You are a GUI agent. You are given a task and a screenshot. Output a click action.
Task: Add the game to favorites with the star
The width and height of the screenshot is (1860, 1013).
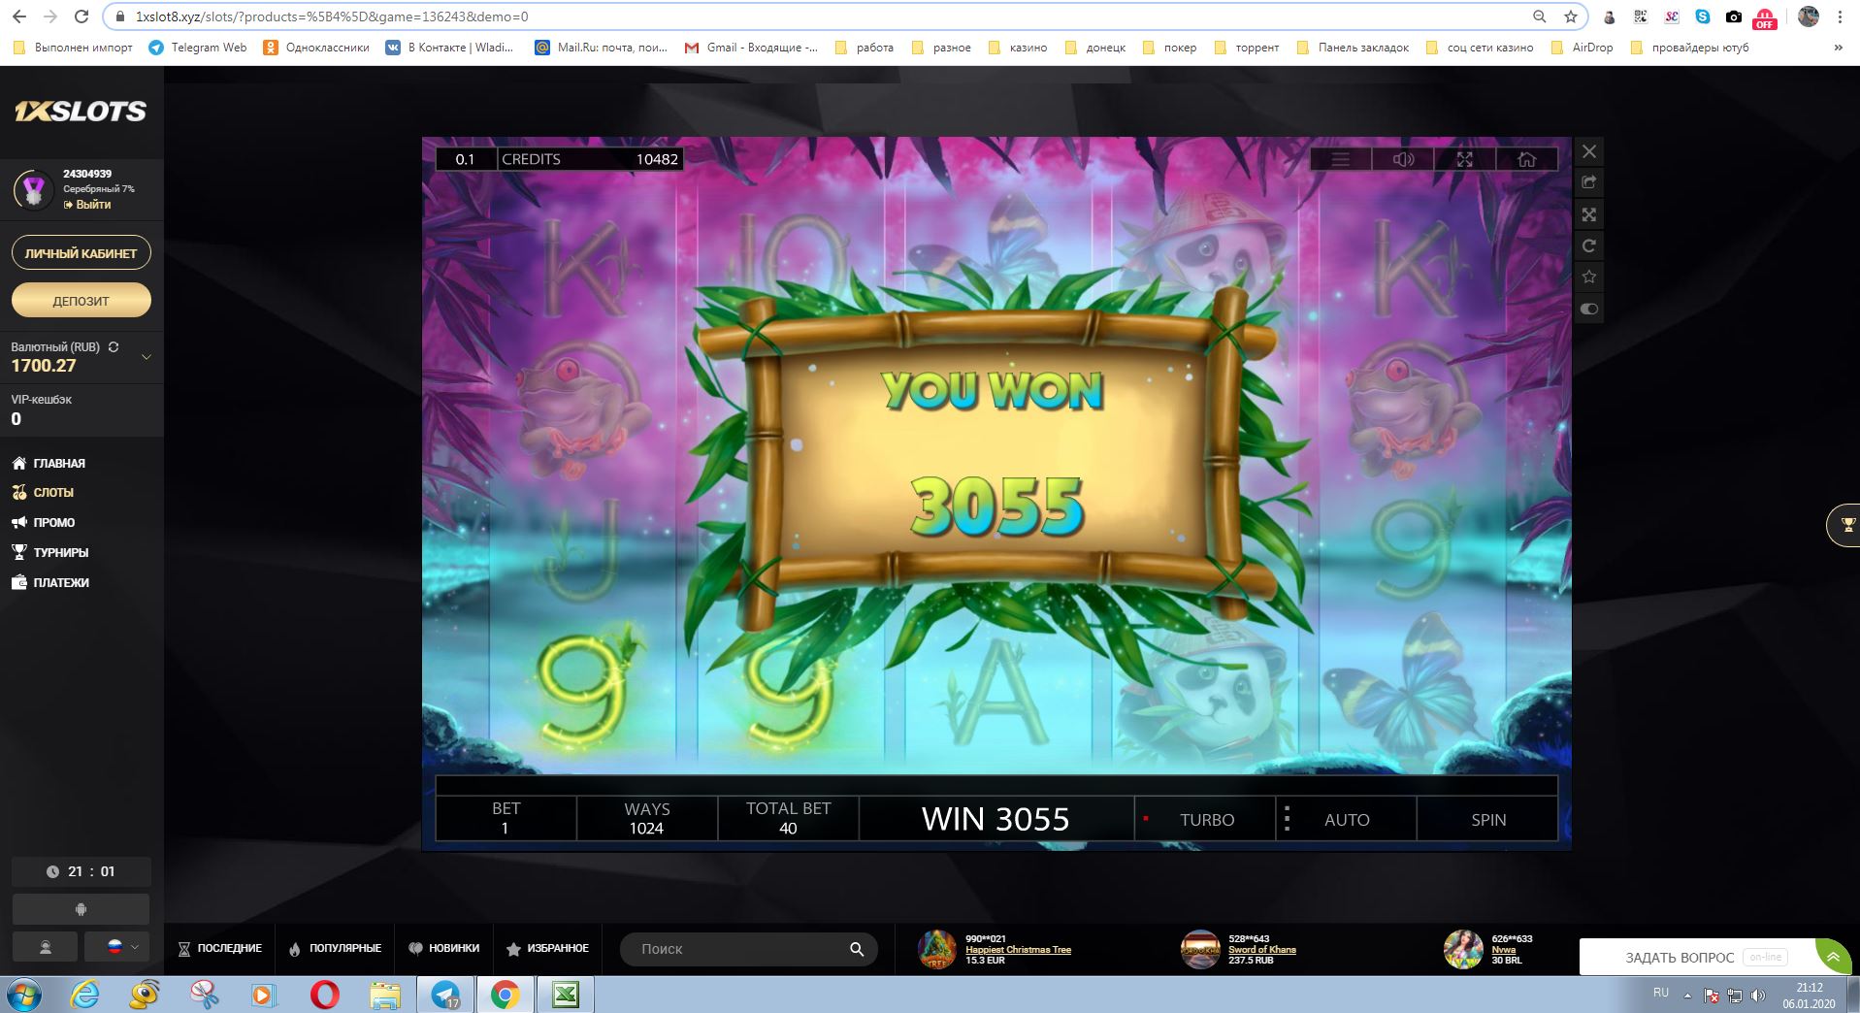[1588, 278]
